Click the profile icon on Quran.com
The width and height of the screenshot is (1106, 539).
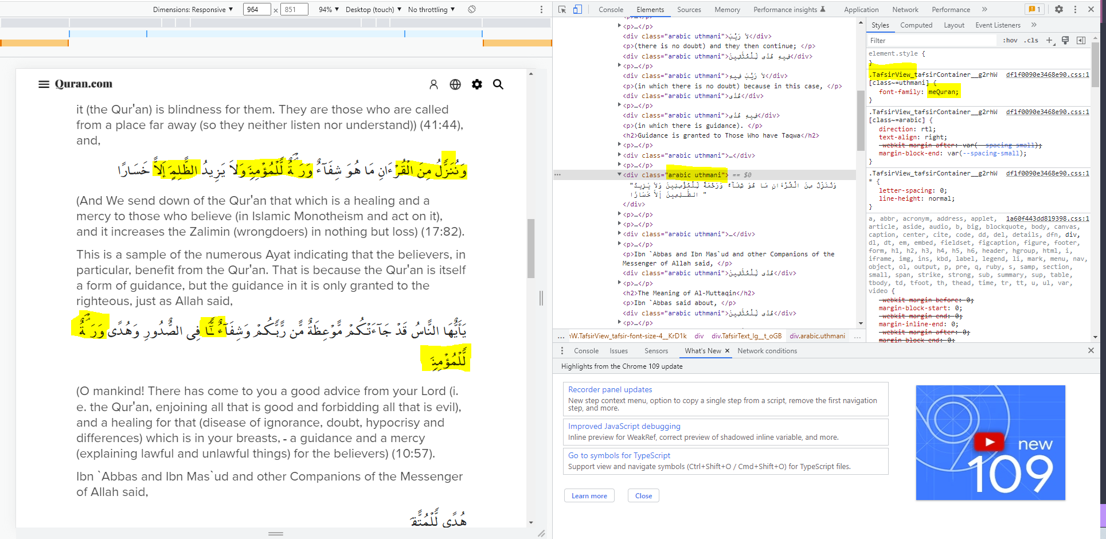click(434, 84)
